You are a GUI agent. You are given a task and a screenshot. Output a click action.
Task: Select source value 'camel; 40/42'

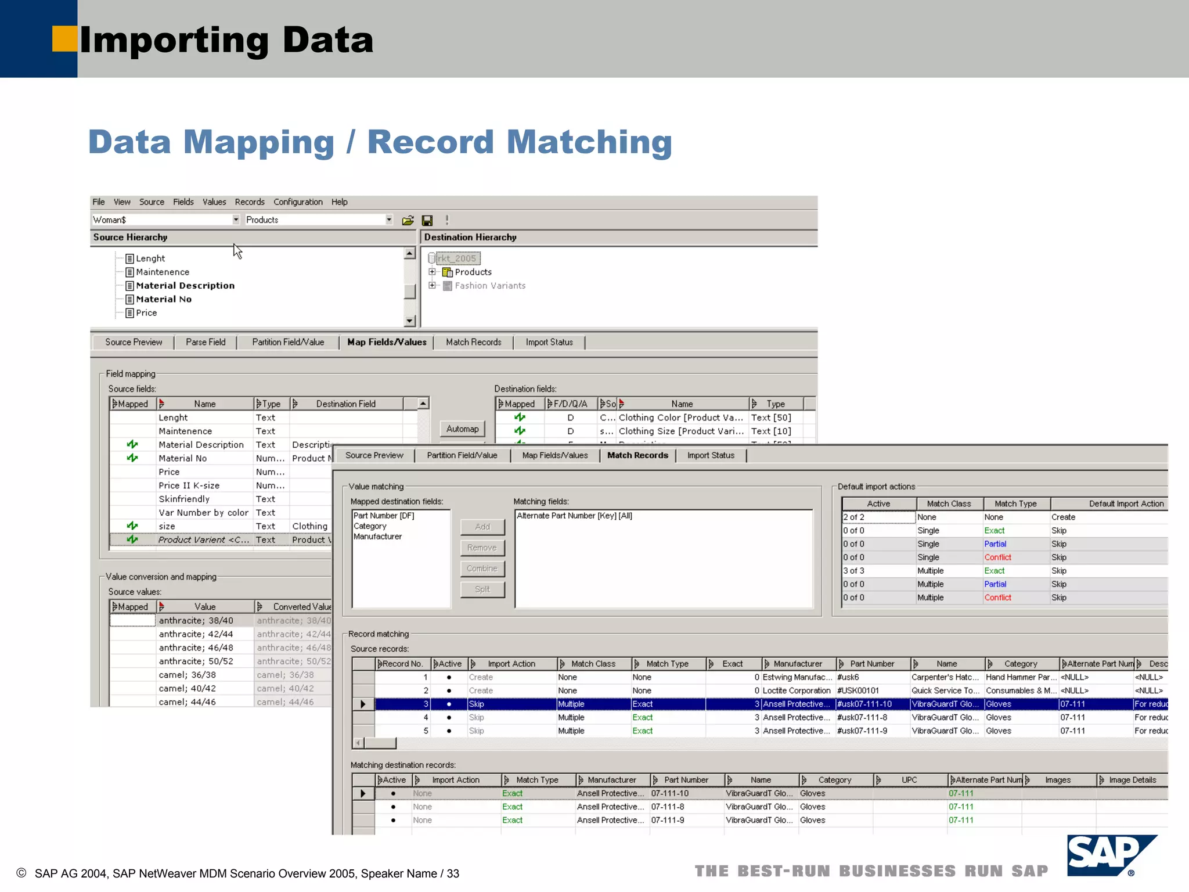point(187,688)
